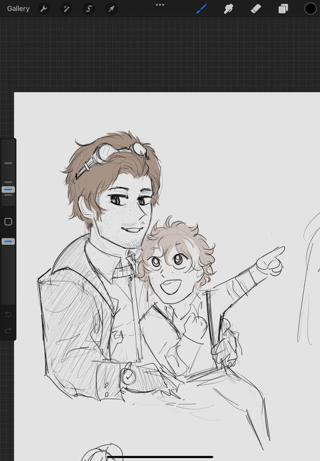
Task: Open the Actions wrench menu
Action: point(44,9)
